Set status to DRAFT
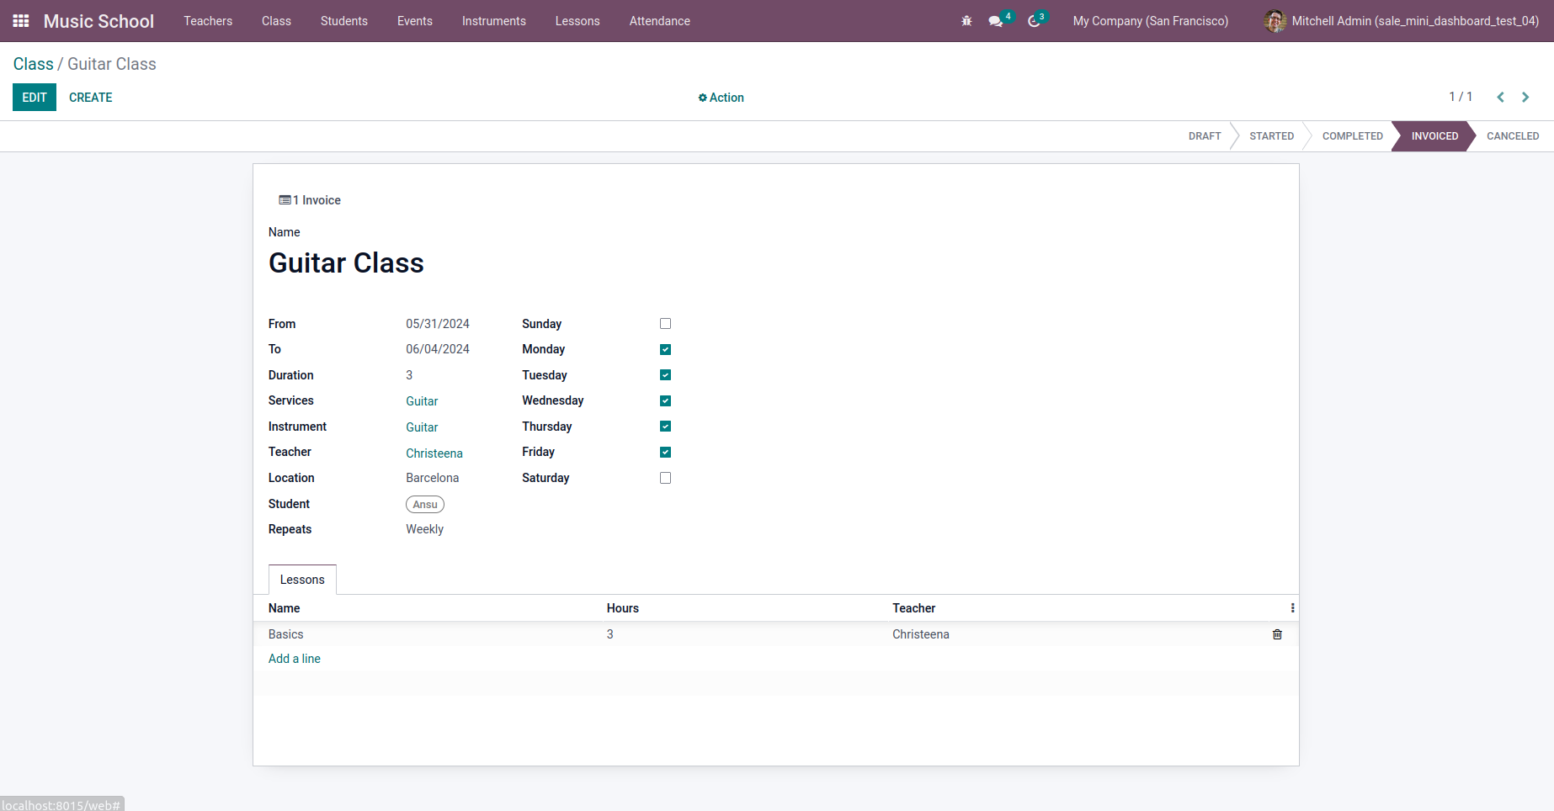This screenshot has width=1554, height=811. coord(1205,136)
